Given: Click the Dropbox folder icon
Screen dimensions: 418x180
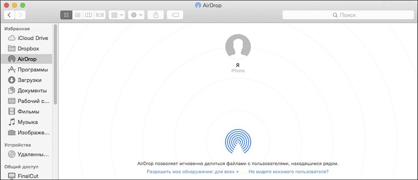Looking at the screenshot, I should tap(12, 48).
